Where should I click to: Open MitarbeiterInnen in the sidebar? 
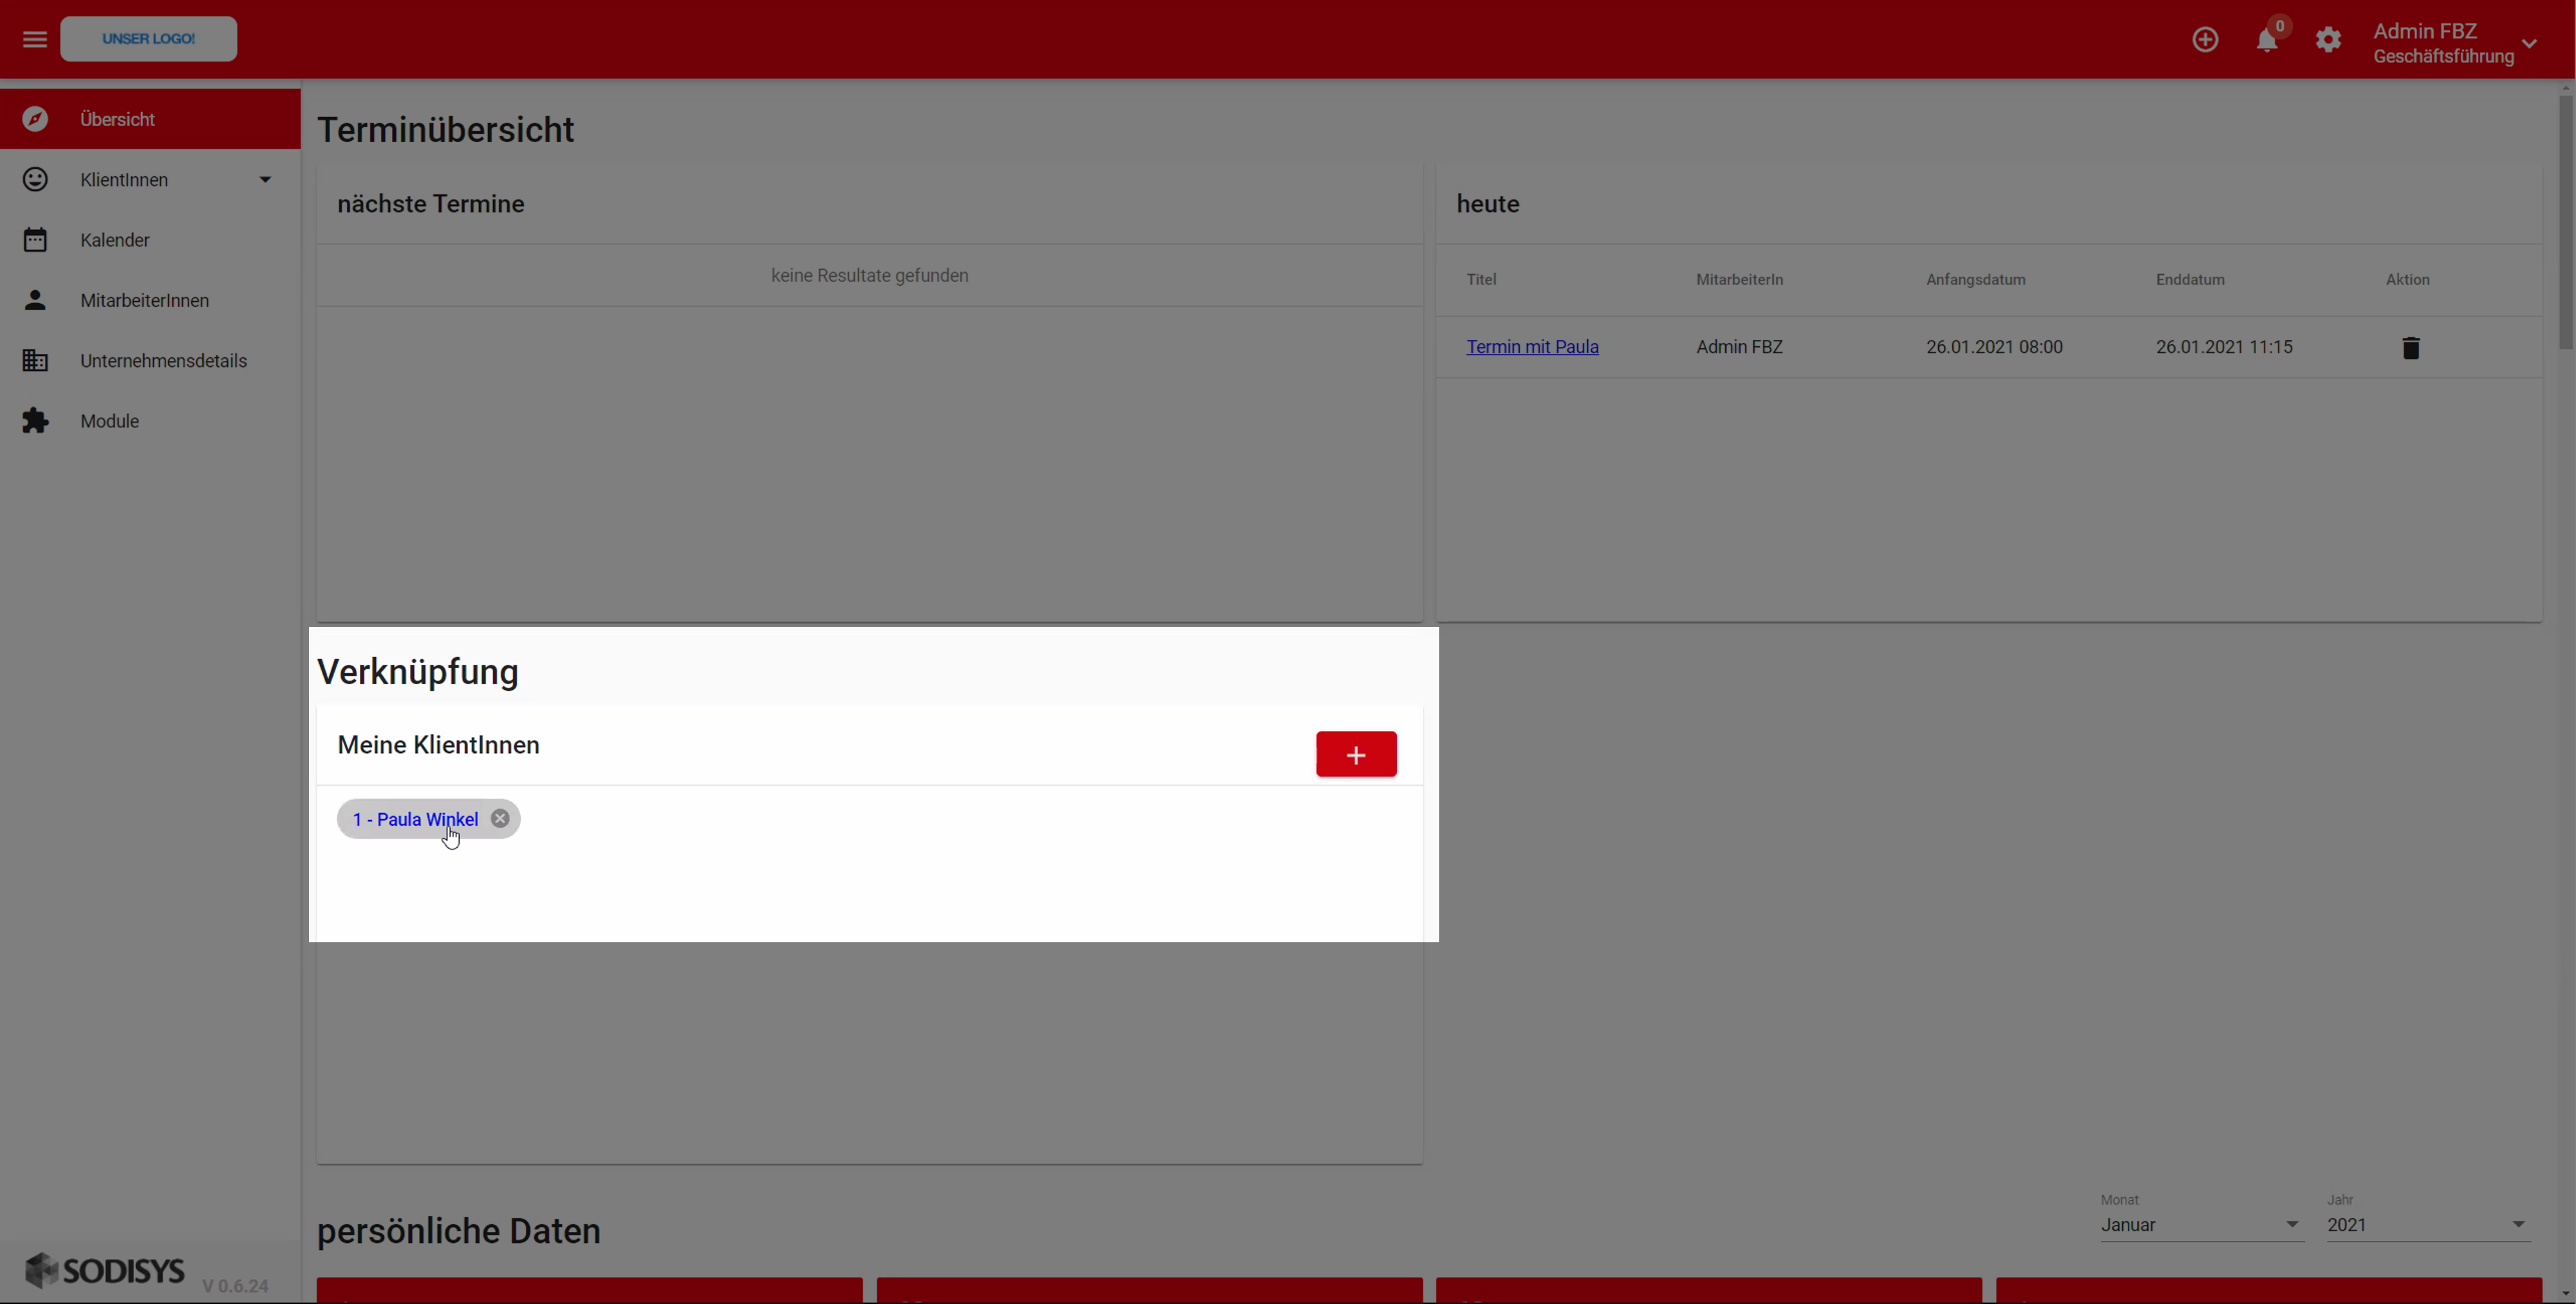150,300
